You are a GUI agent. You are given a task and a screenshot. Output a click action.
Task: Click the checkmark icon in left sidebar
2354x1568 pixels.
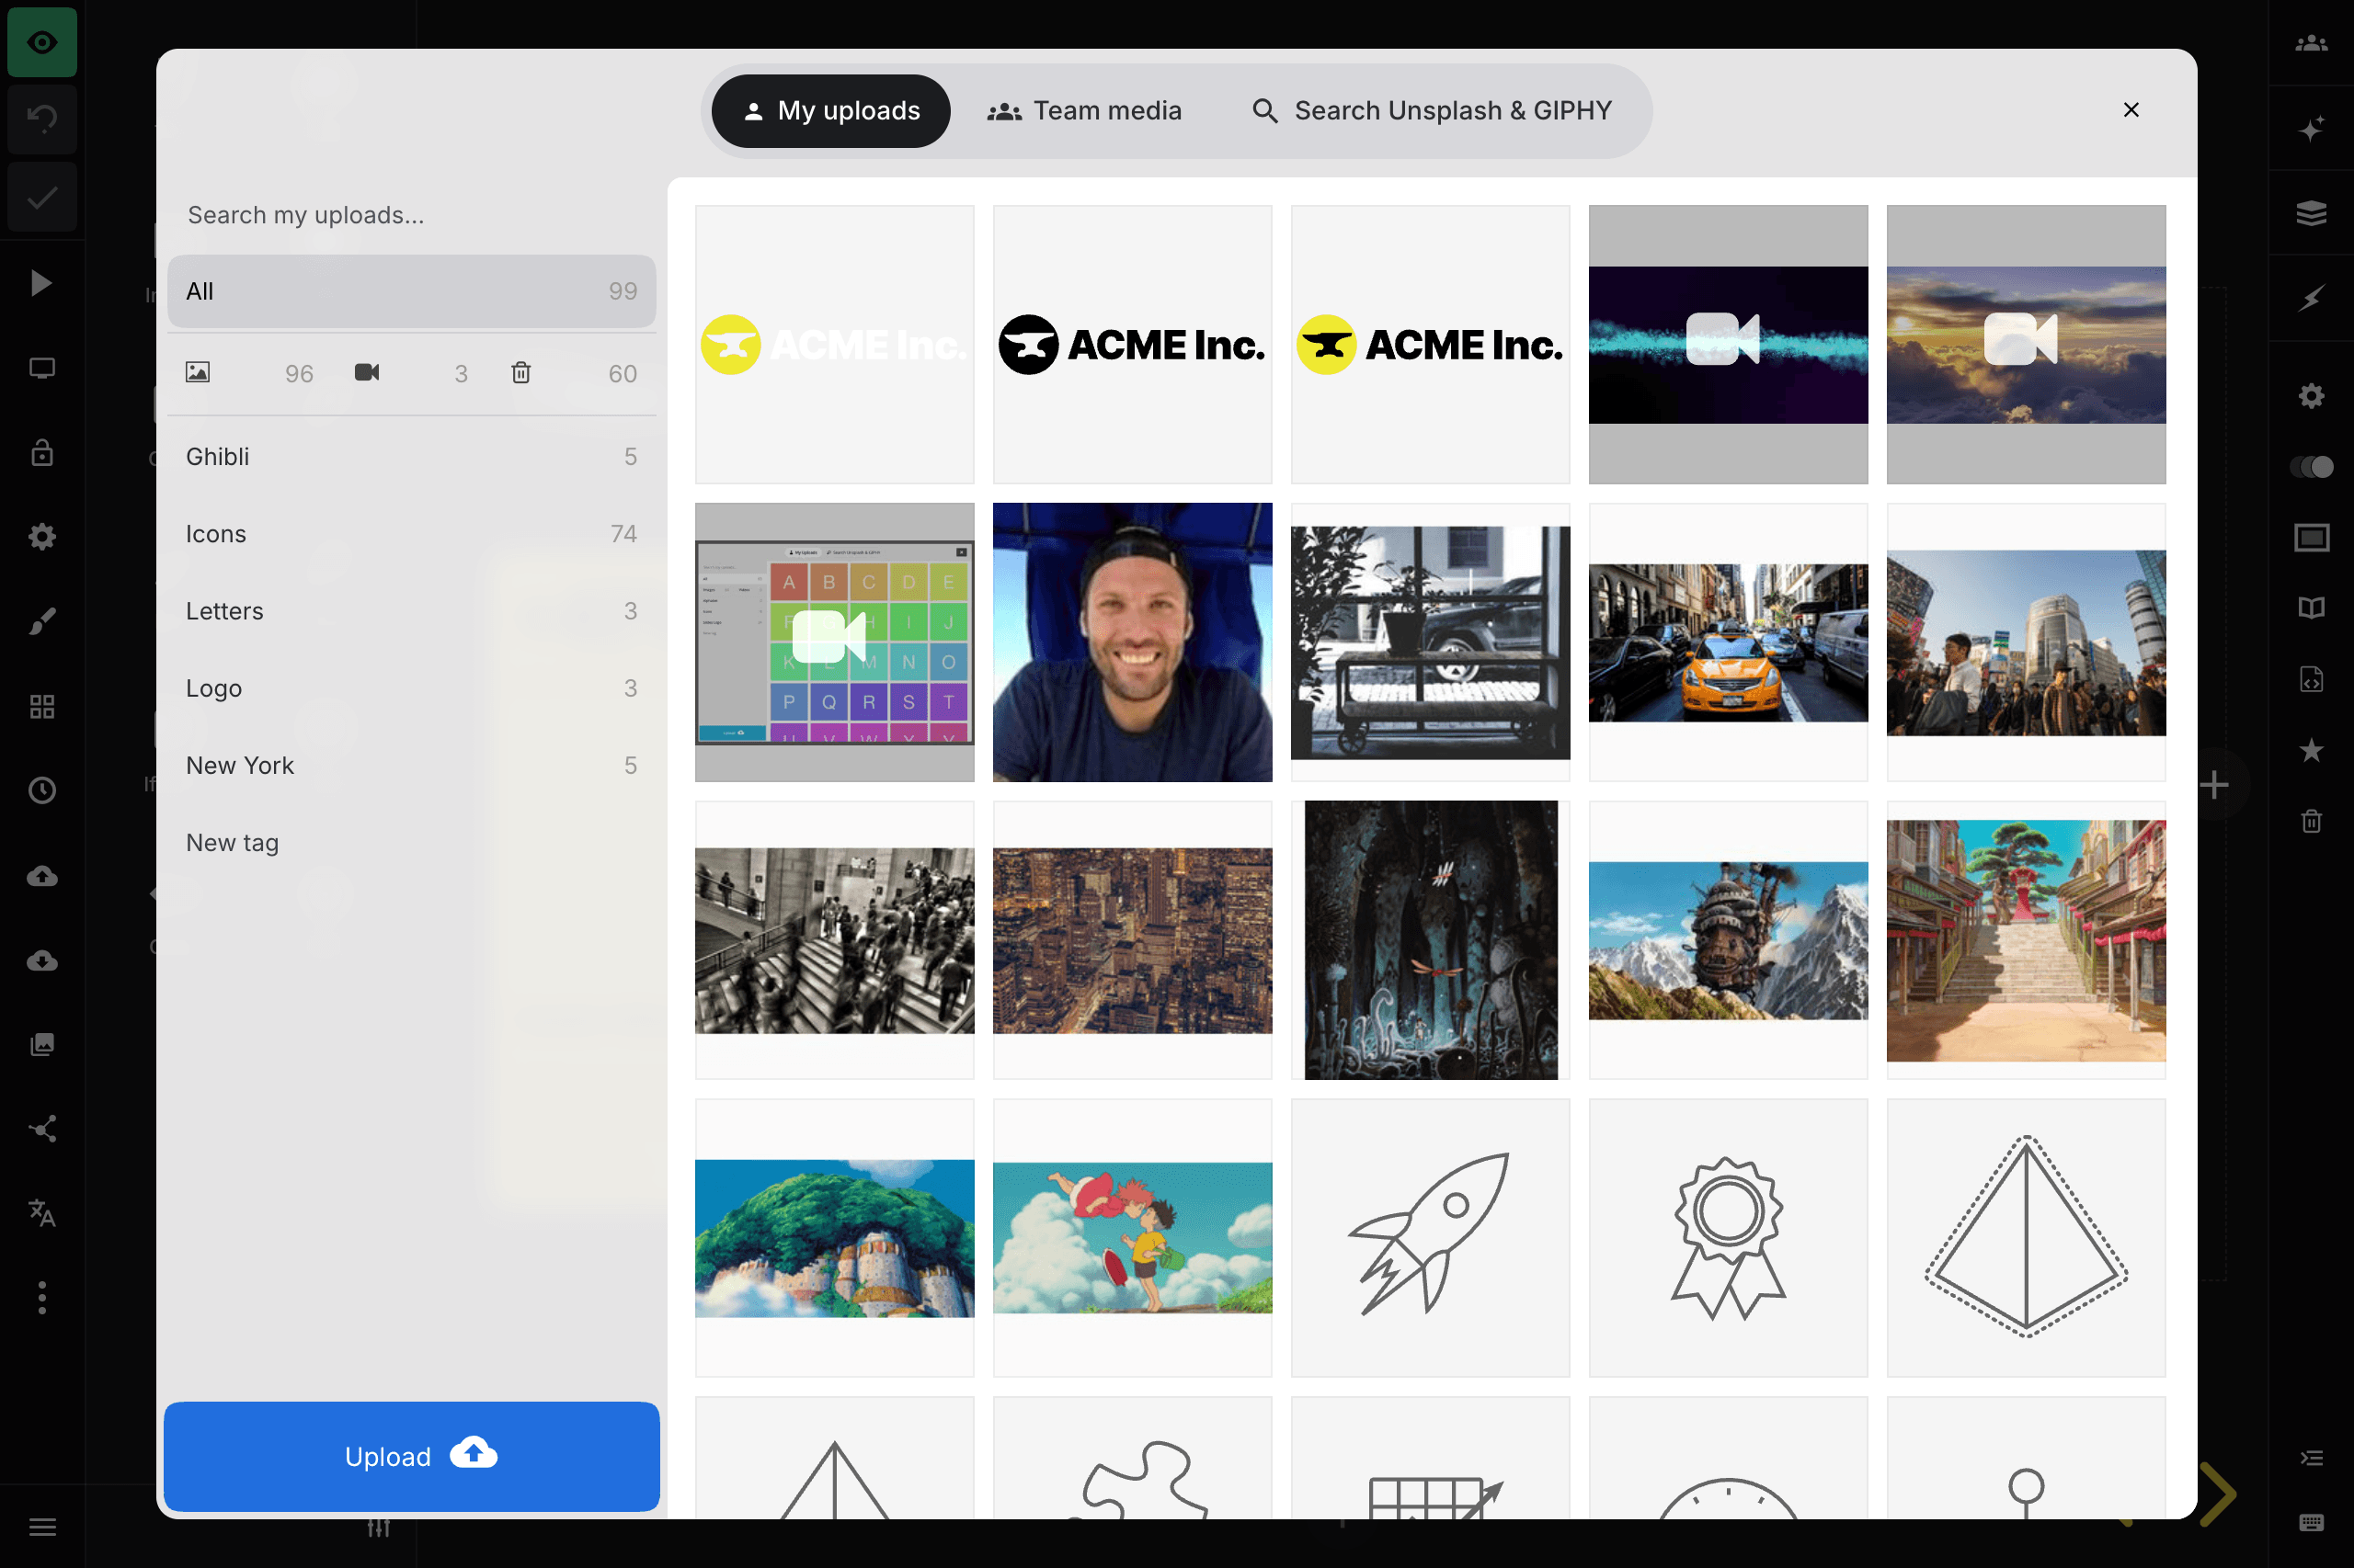[x=42, y=197]
